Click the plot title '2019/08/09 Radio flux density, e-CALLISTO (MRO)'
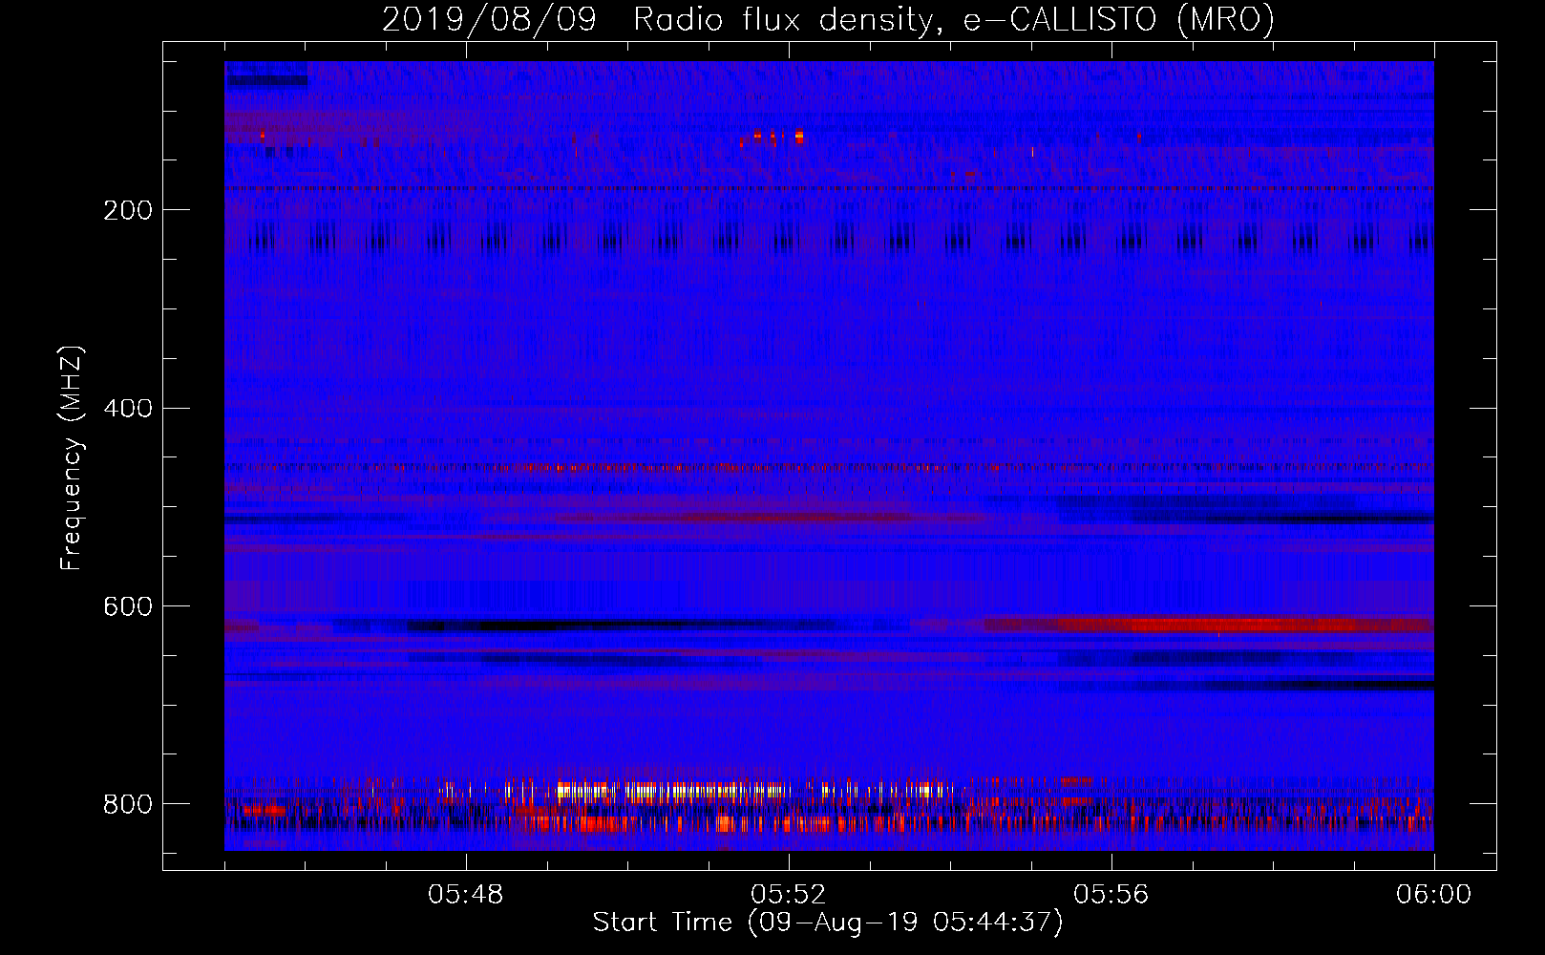 828,19
